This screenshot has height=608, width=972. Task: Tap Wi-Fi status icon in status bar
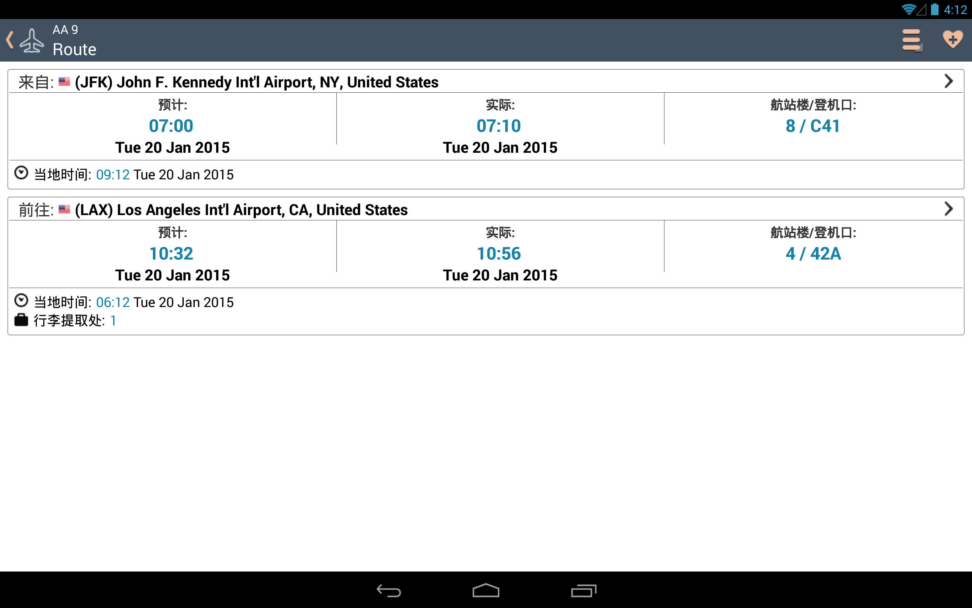click(908, 9)
